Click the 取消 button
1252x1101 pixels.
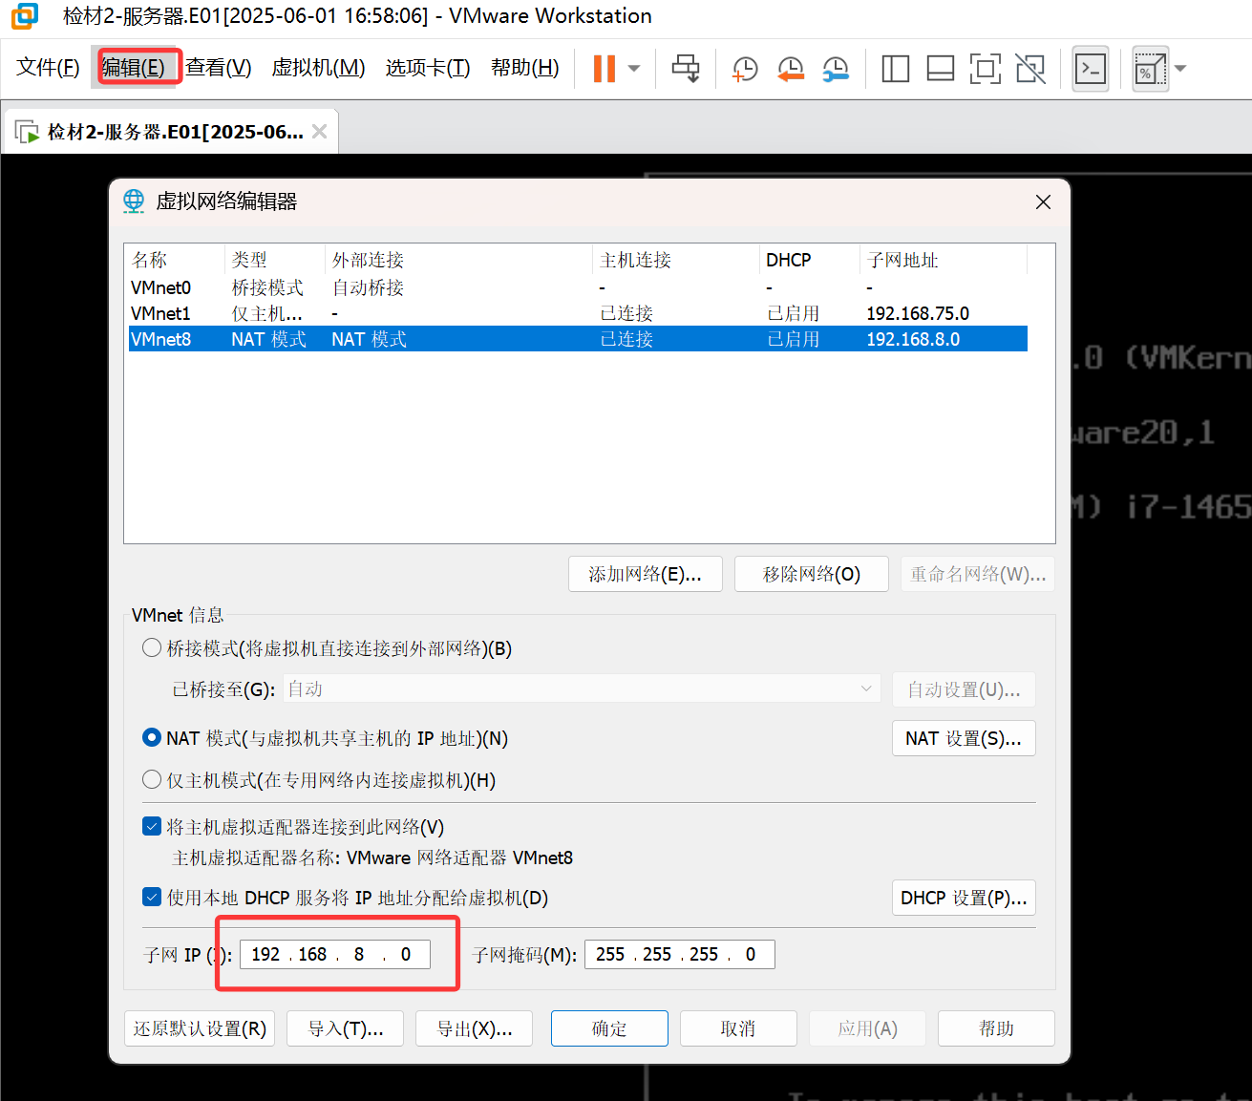coord(738,1028)
